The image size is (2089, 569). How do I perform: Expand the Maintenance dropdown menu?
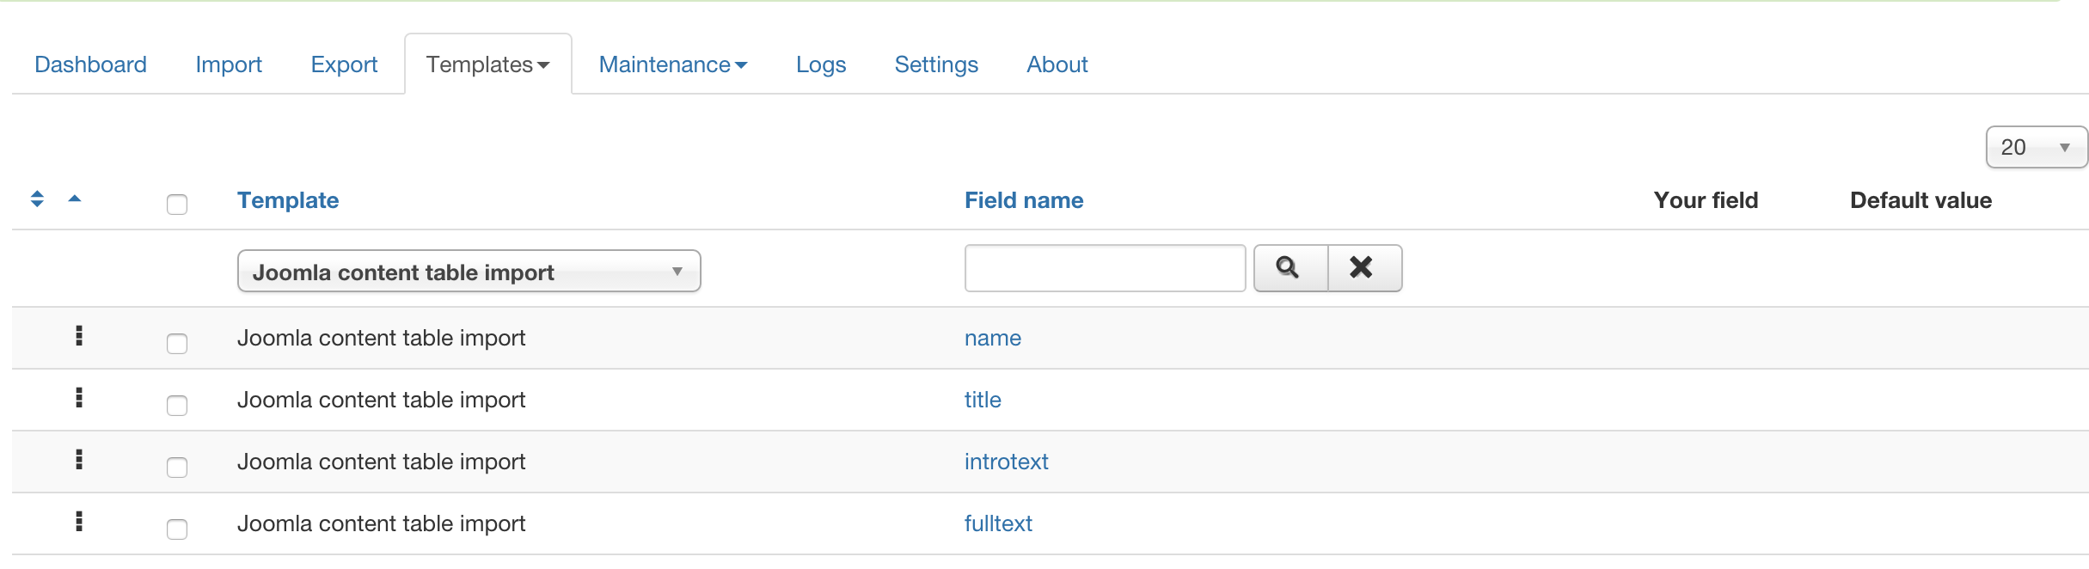[x=673, y=64]
